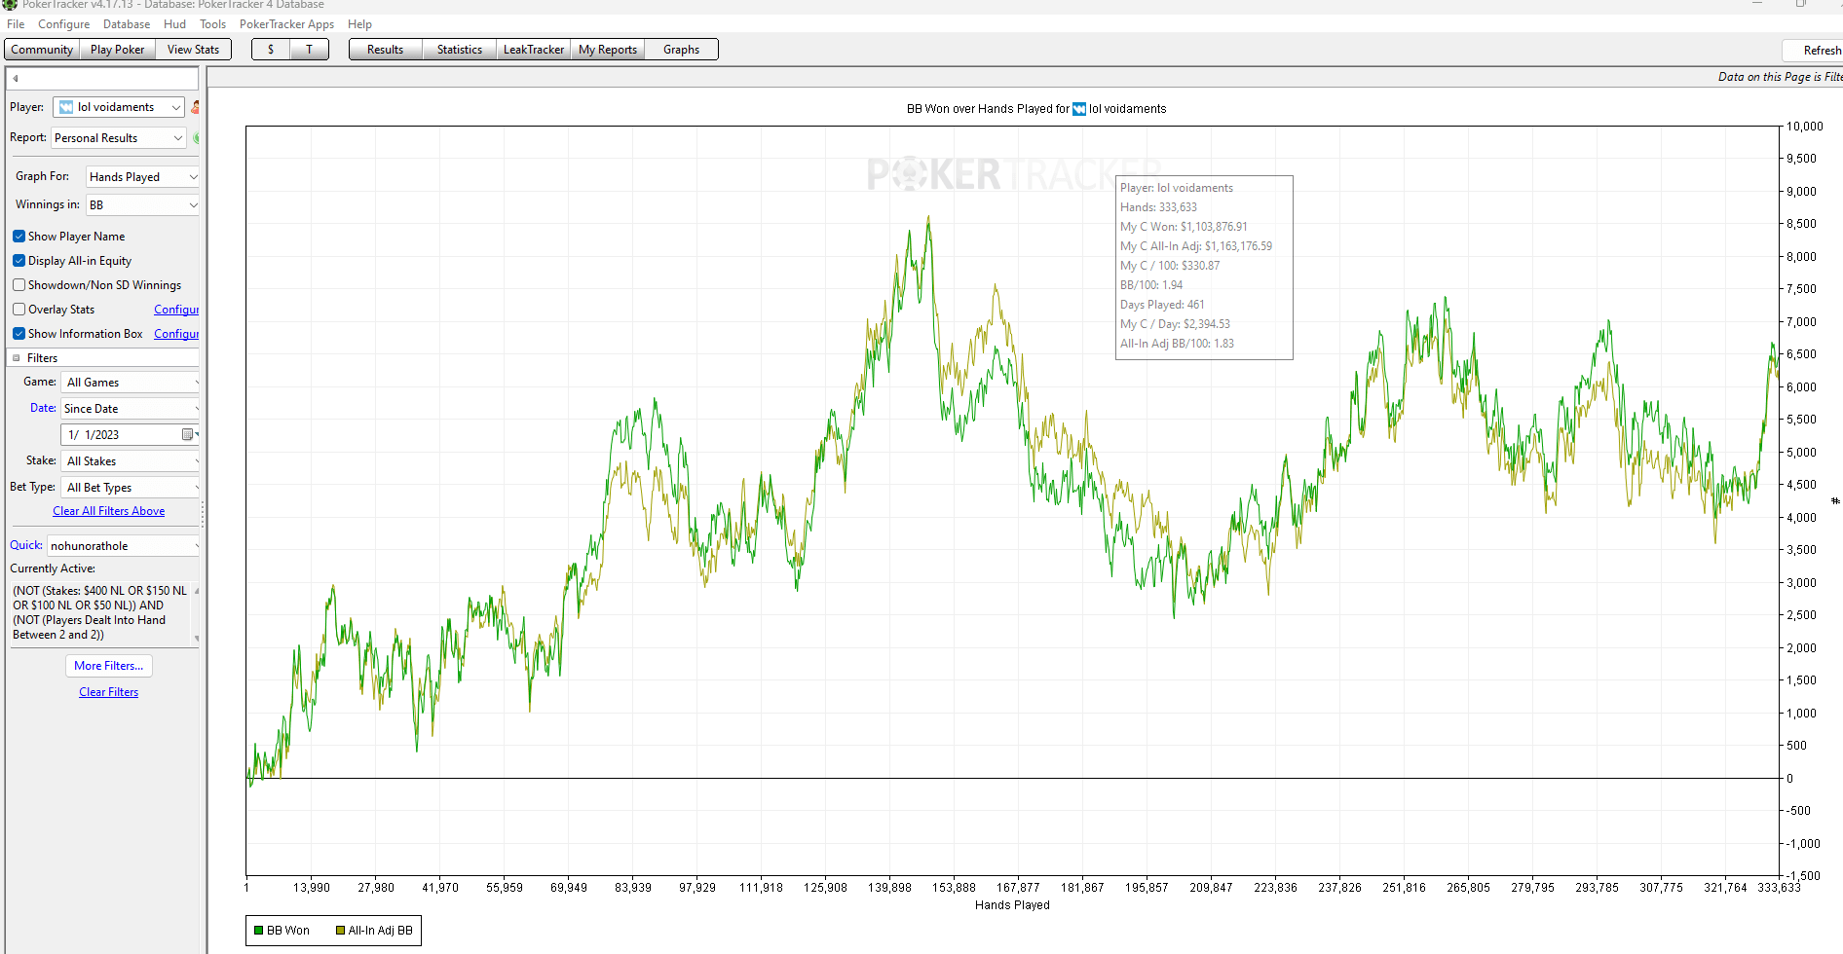The width and height of the screenshot is (1843, 954).
Task: Open the Report dropdown
Action: point(119,138)
